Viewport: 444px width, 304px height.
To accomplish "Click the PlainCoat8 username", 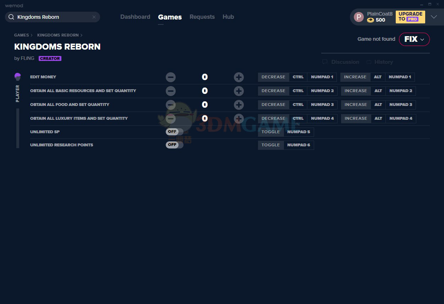I will (x=380, y=14).
